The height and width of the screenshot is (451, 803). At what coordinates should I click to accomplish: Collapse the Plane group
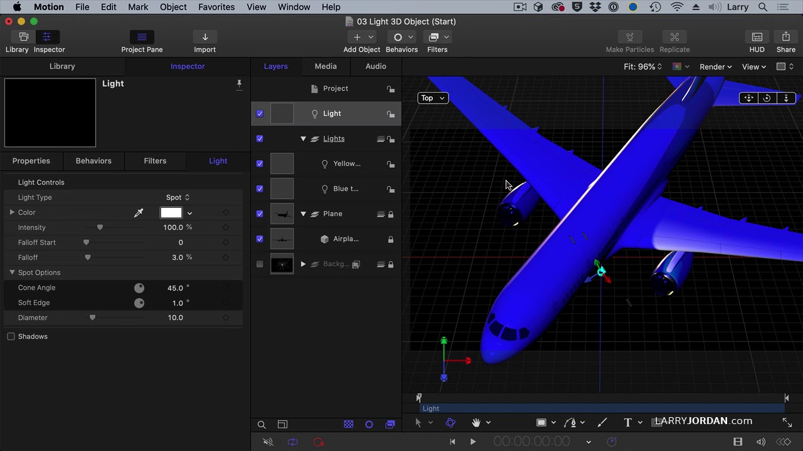(303, 214)
